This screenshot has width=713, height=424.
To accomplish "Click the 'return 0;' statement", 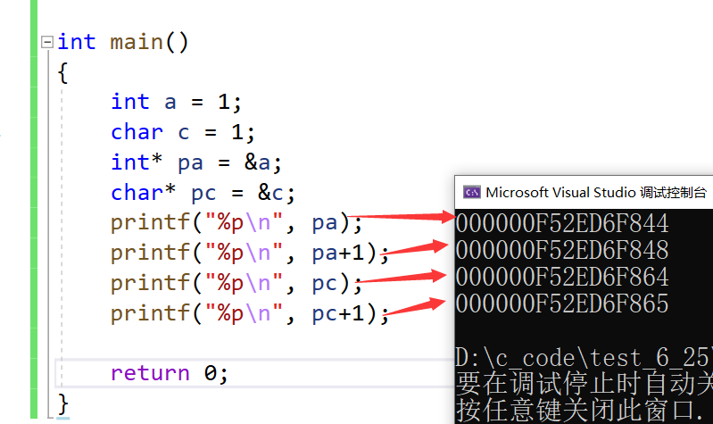I will [x=170, y=373].
